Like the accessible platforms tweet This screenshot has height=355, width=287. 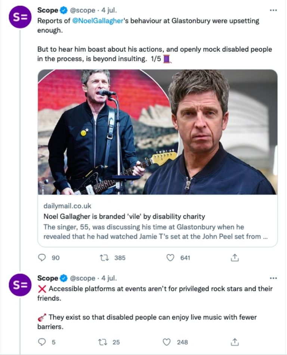(167, 342)
